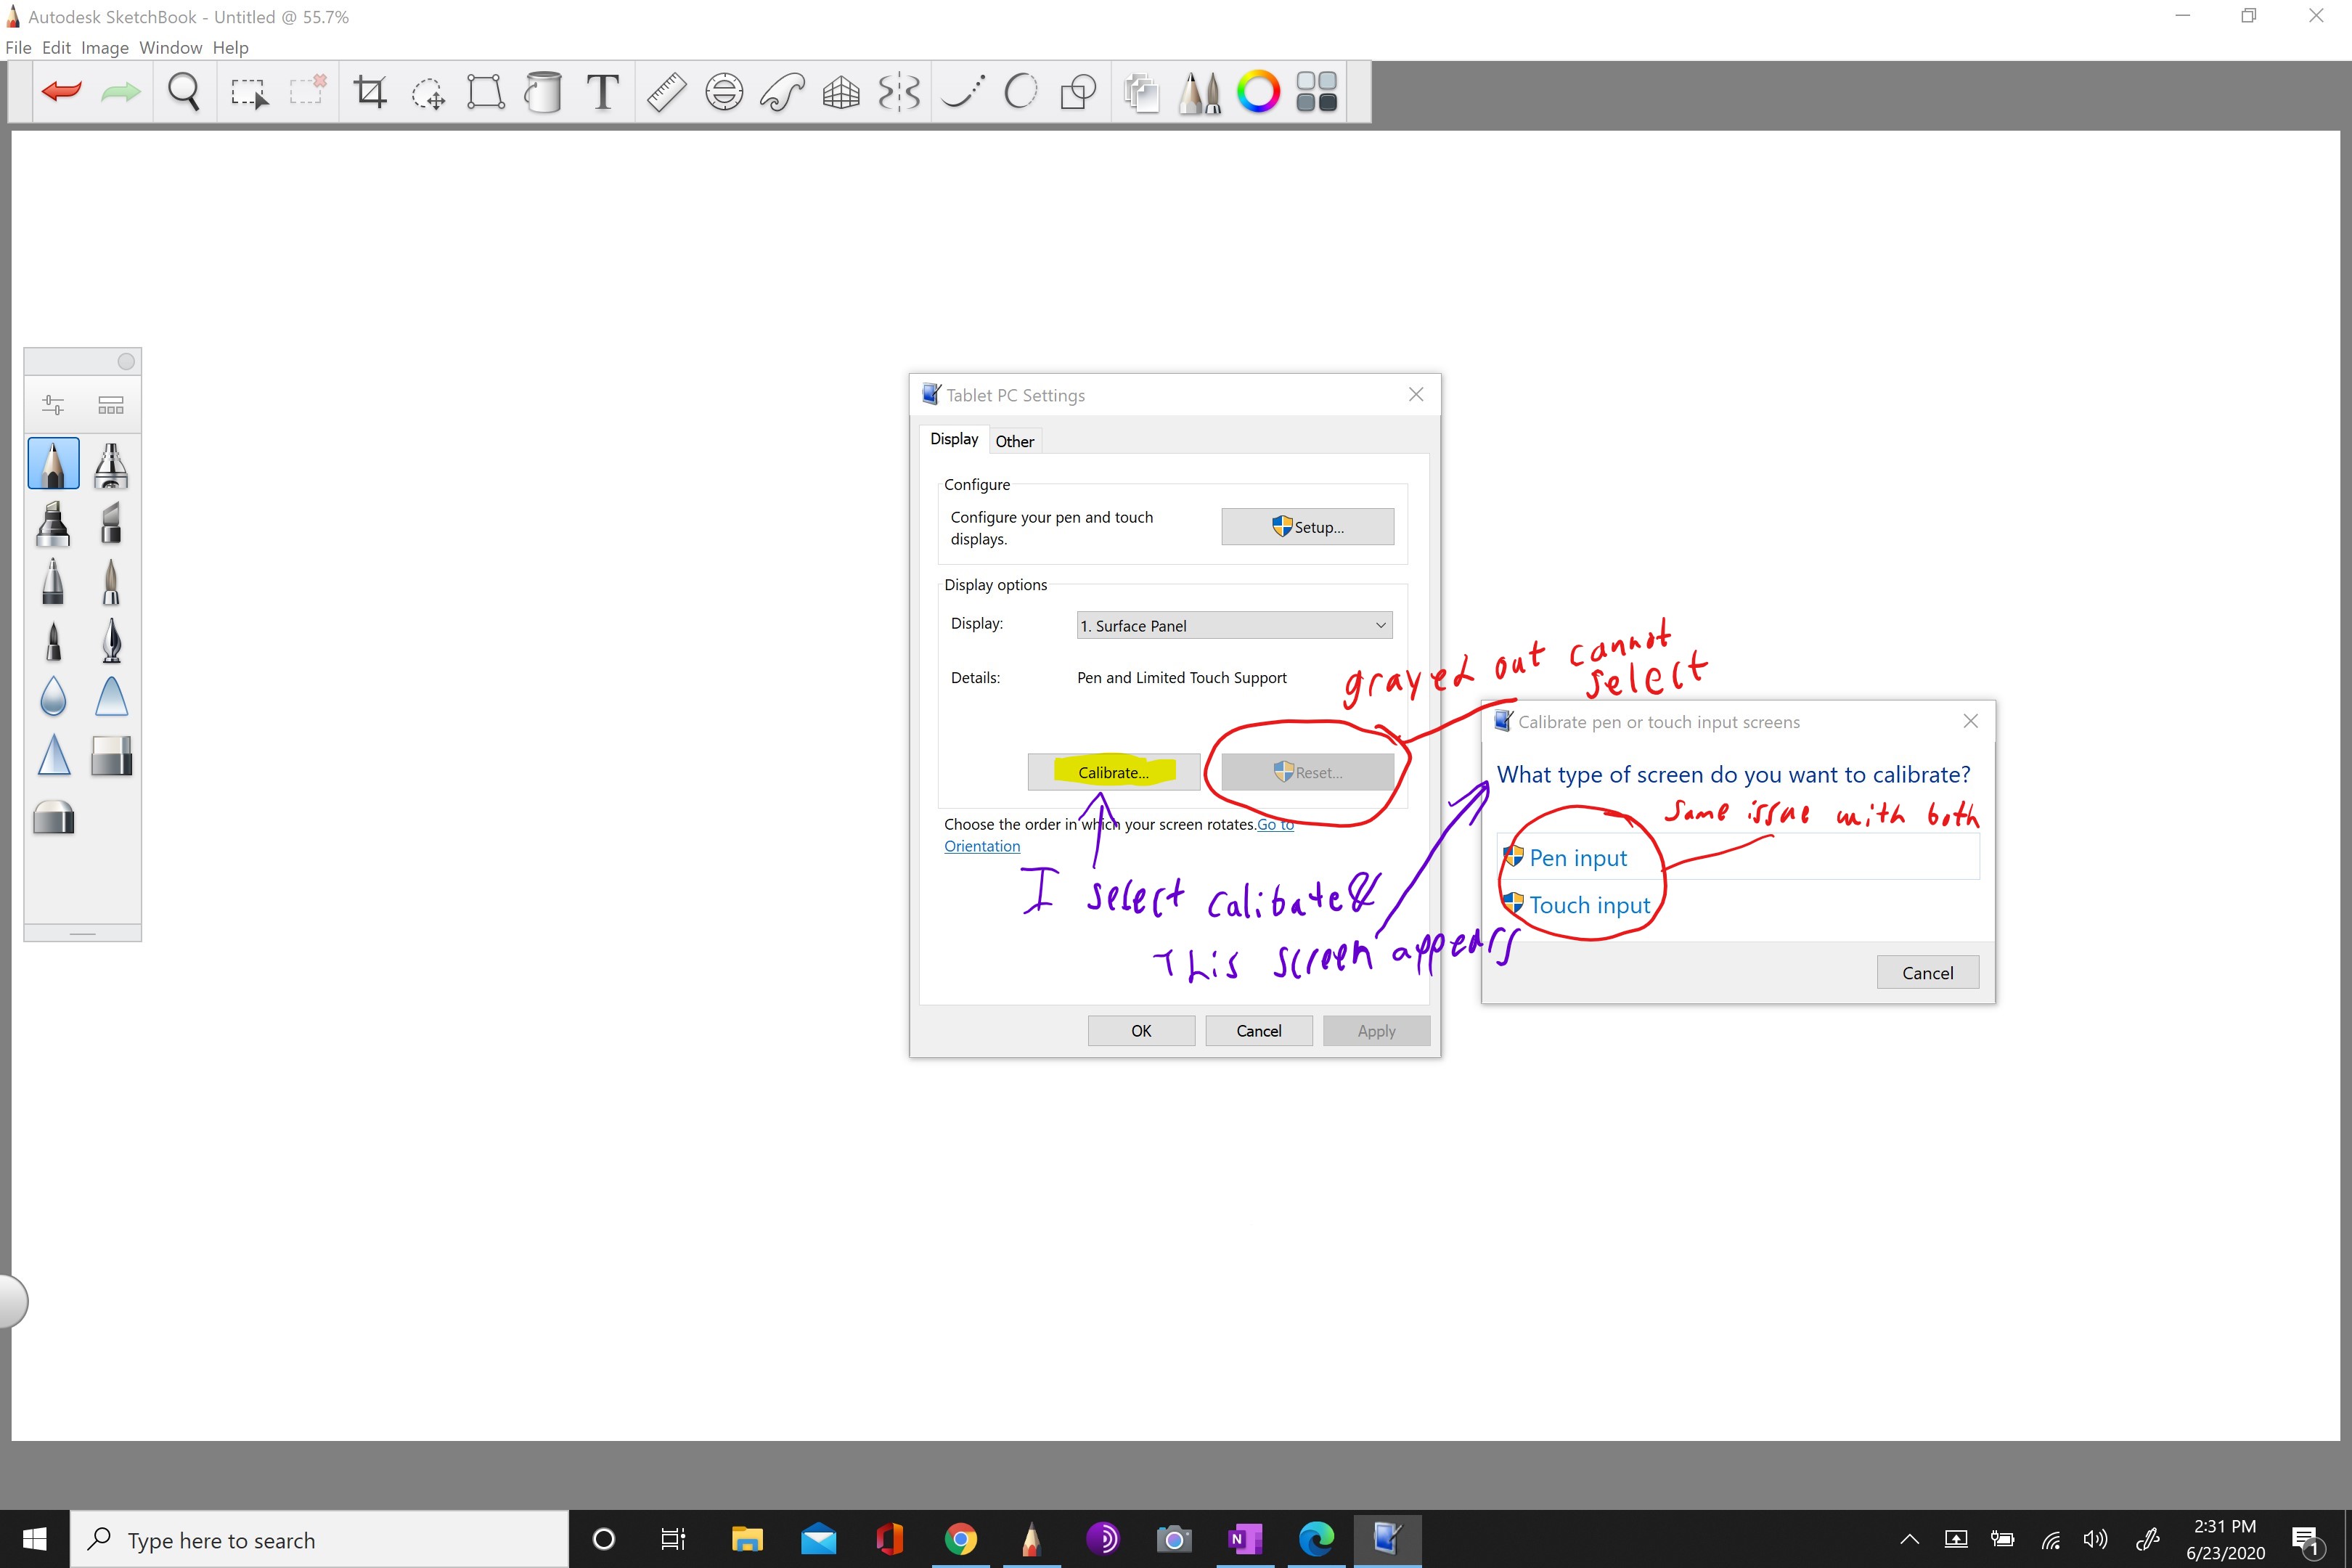
Task: Select the Crop tool
Action: coord(370,92)
